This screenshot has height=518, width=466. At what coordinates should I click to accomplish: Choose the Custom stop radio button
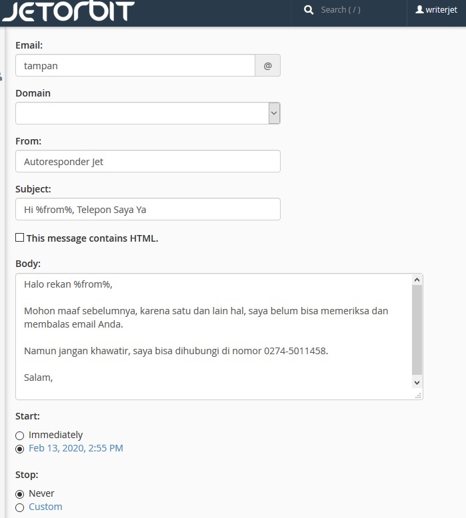pyautogui.click(x=20, y=507)
